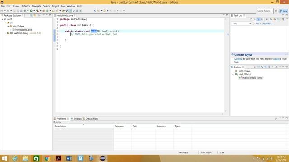The height and width of the screenshot is (162, 289).
Task: Click the Run External Tools icon
Action: click(37, 11)
